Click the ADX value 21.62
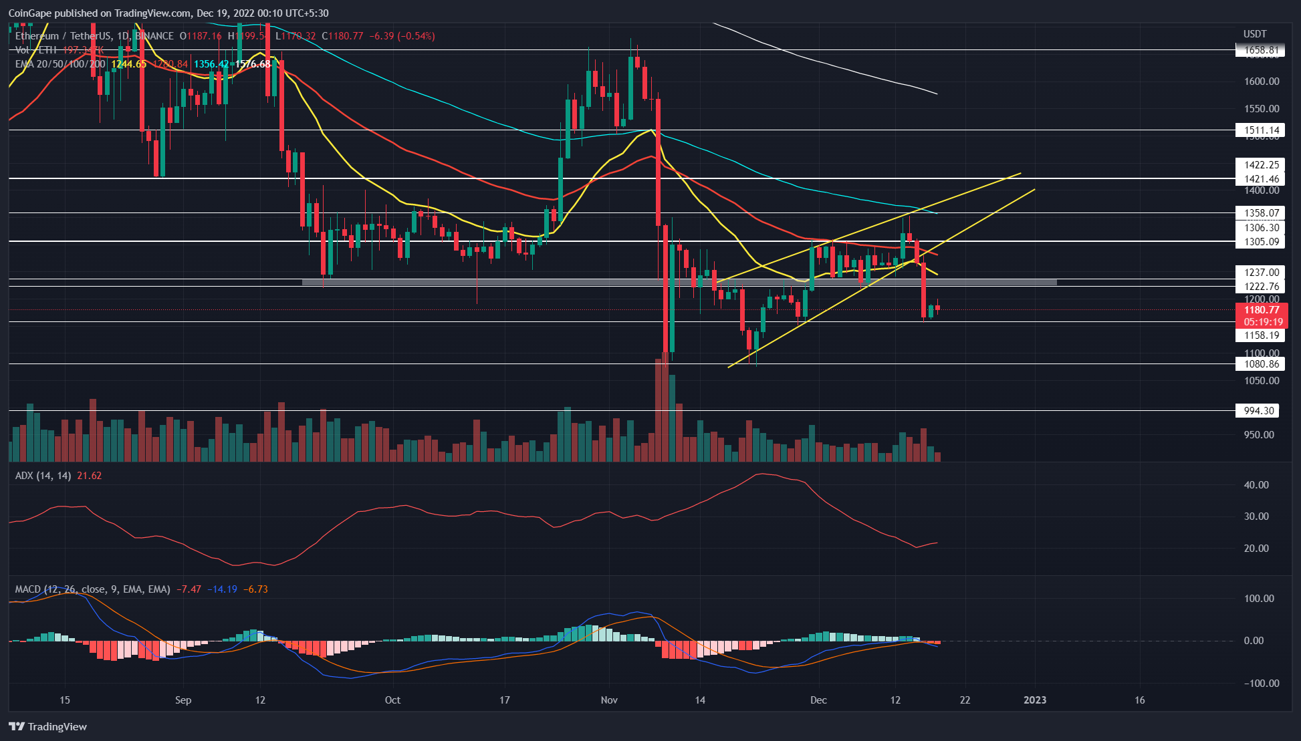 [90, 476]
